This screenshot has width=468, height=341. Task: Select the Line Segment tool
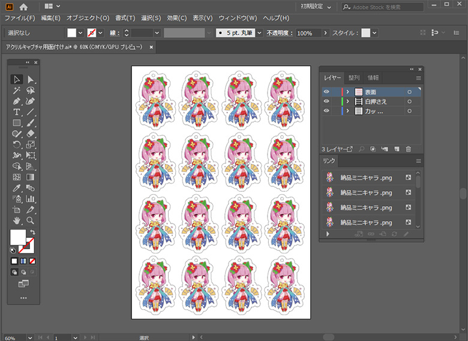coord(30,112)
